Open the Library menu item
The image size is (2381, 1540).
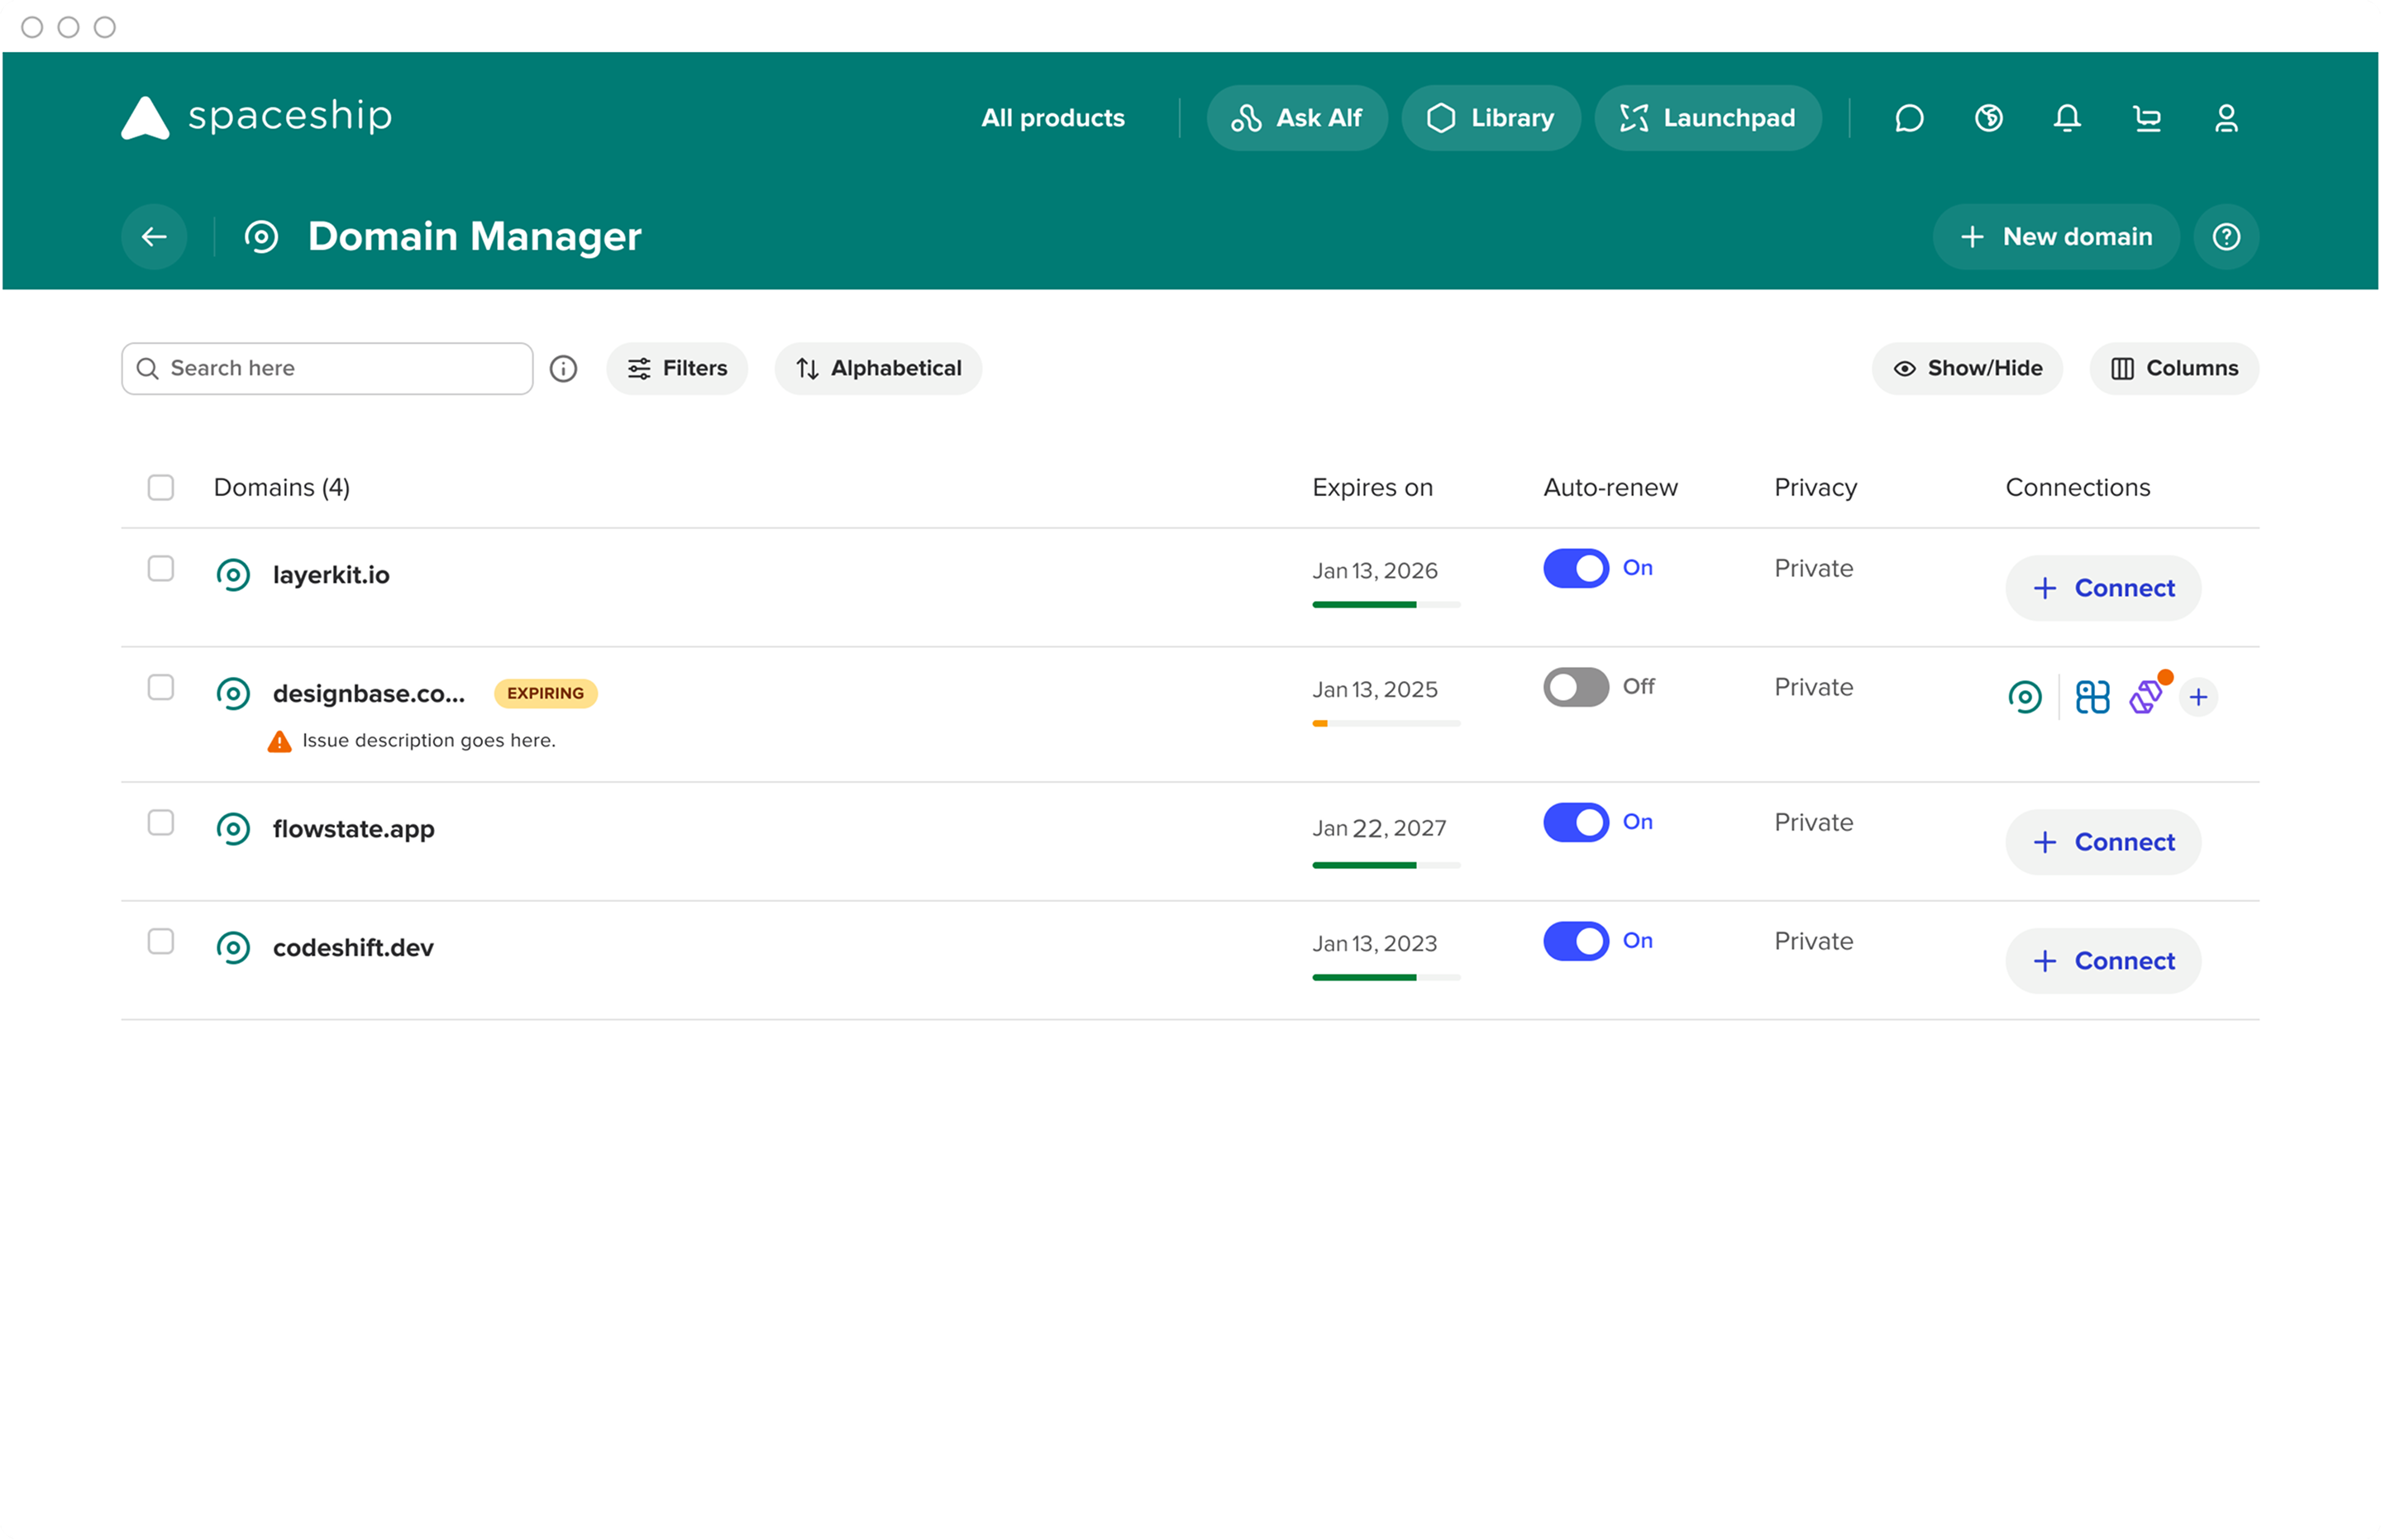tap(1491, 117)
